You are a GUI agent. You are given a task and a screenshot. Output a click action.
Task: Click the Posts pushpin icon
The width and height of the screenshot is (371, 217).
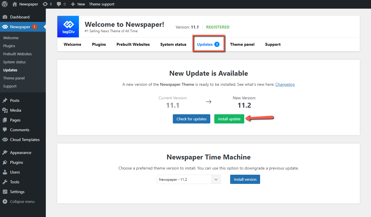point(5,100)
